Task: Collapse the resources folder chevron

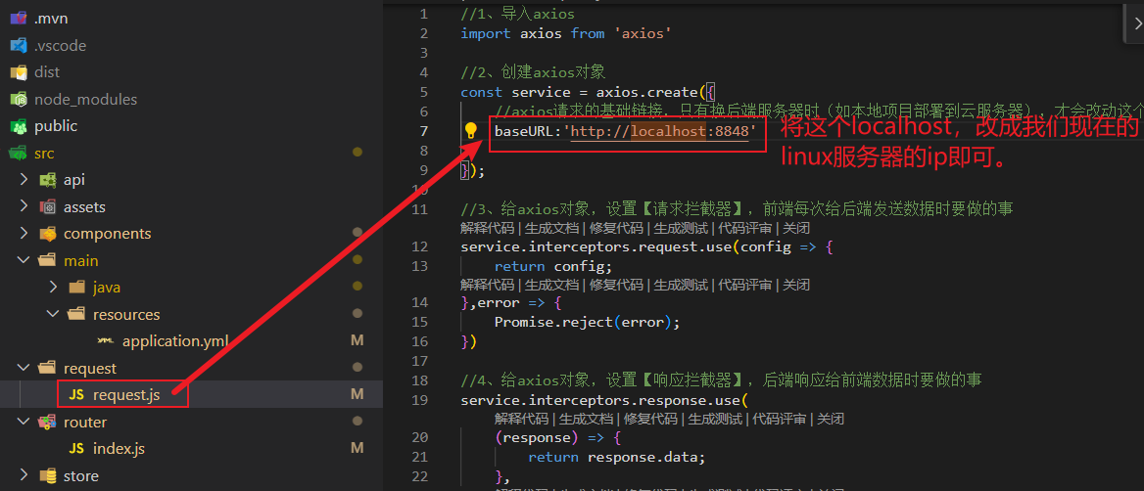Action: (53, 315)
